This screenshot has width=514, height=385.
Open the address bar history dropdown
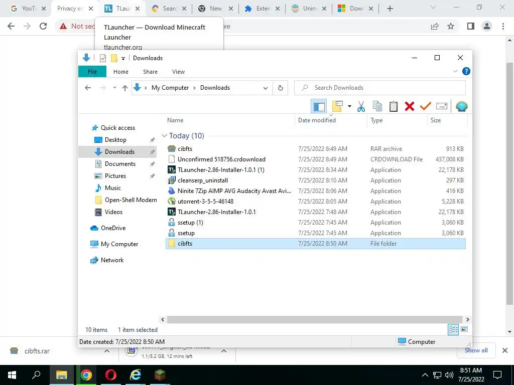266,88
